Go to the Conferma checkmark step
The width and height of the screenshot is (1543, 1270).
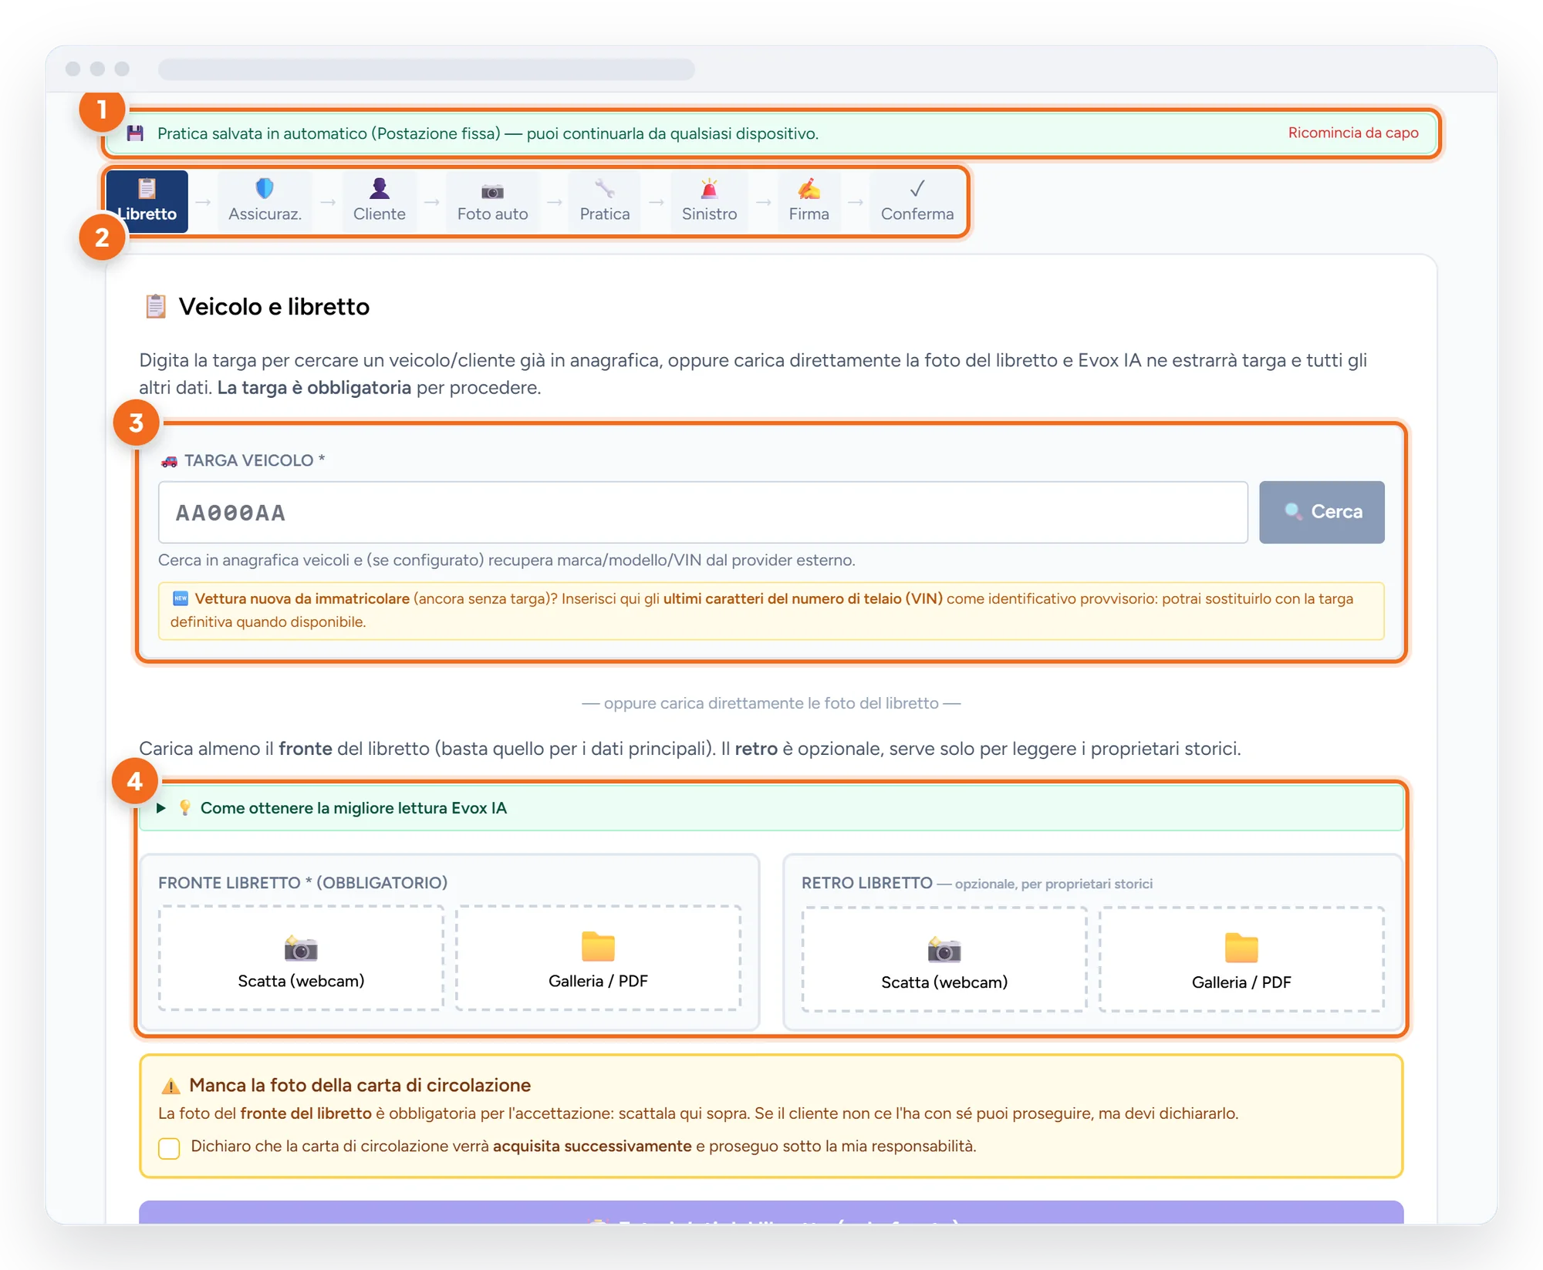coord(917,200)
